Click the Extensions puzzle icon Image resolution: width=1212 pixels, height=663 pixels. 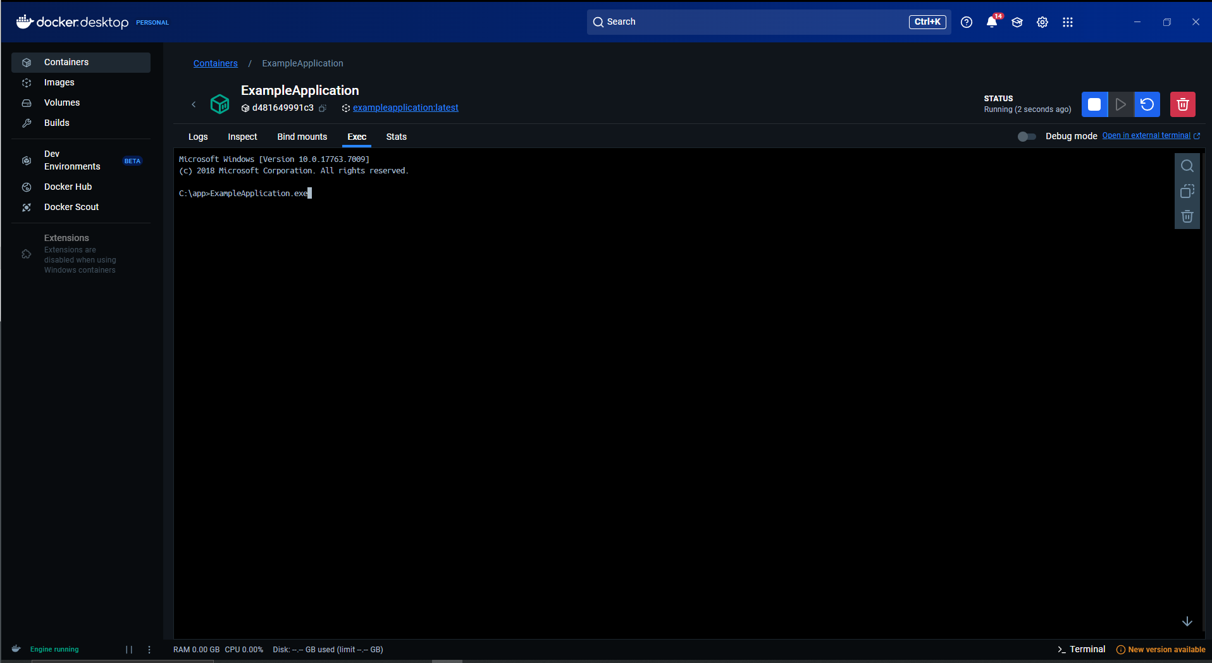27,254
